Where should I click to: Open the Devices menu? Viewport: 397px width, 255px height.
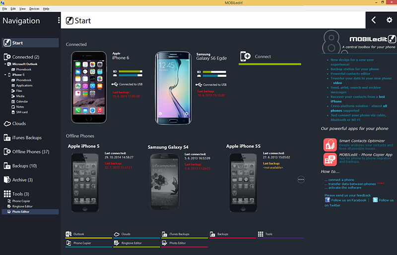pos(34,8)
